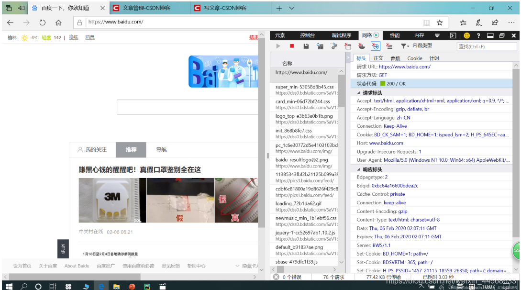521x290 pixels.
Task: Switch to the 元素 DevTools tab
Action: (280, 35)
